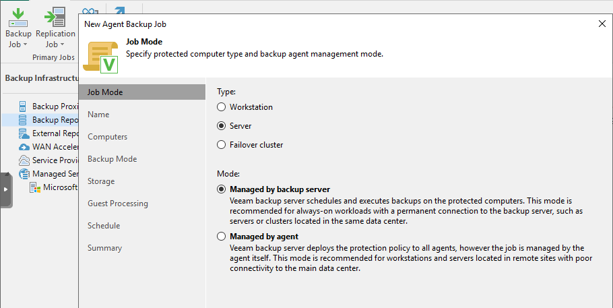Select Backup Proxies in the tree
The image size is (613, 308).
tap(55, 106)
